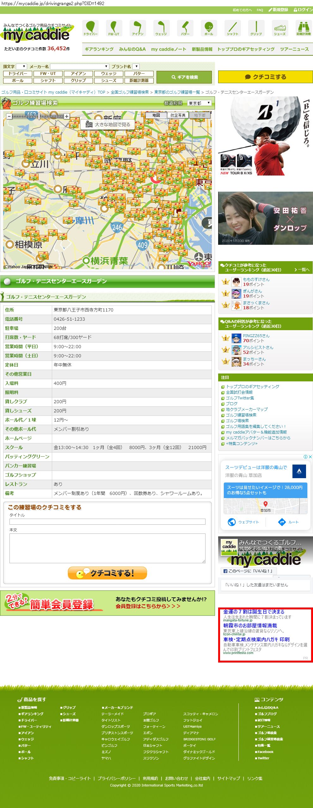Click the map zoom-in plus button
This screenshot has width=313, height=808.
(67, 116)
